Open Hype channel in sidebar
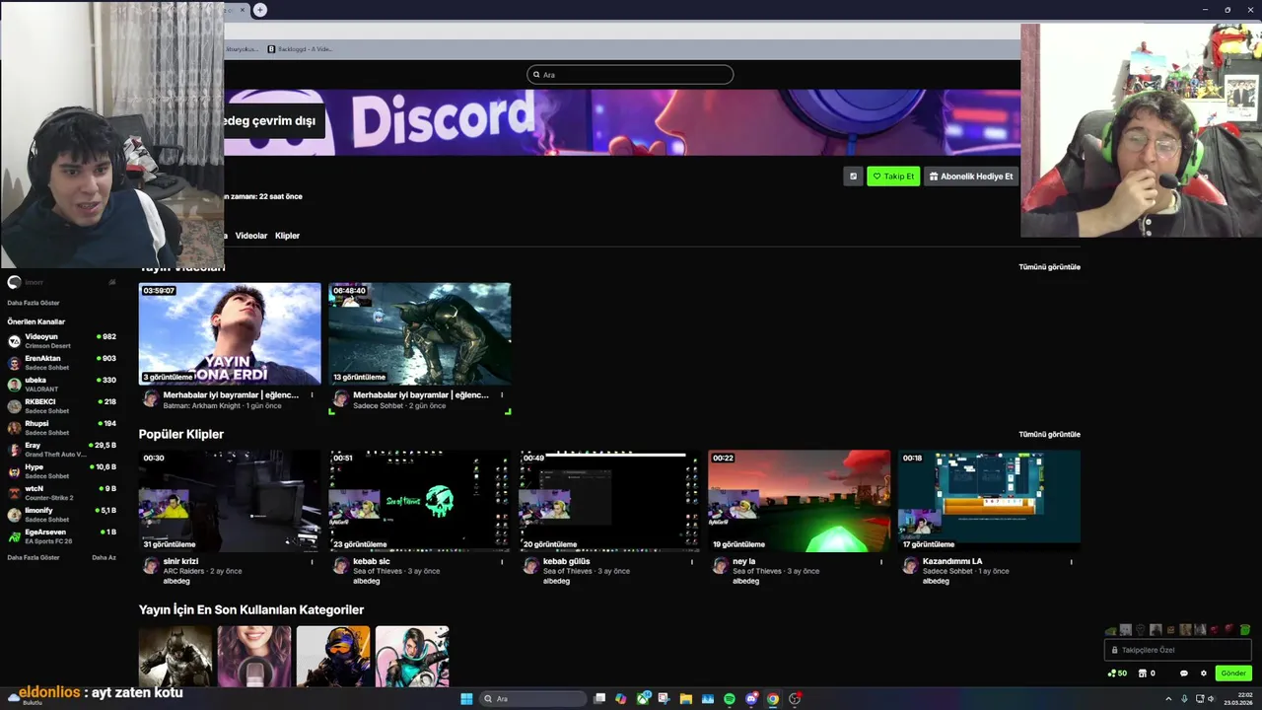 [x=61, y=471]
